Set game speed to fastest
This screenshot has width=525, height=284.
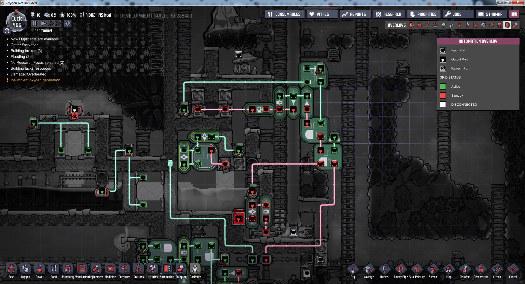coord(58,23)
